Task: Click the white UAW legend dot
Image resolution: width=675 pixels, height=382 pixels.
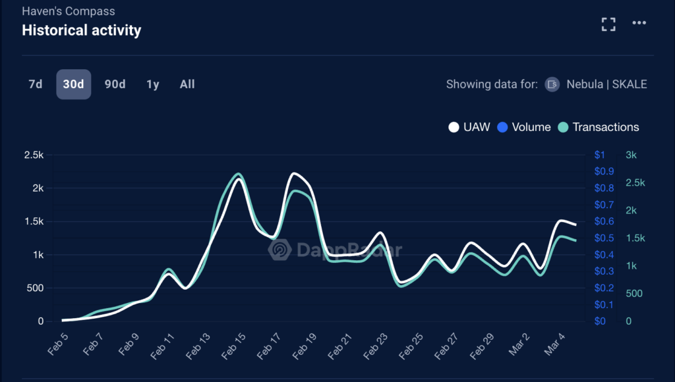Action: coord(454,127)
